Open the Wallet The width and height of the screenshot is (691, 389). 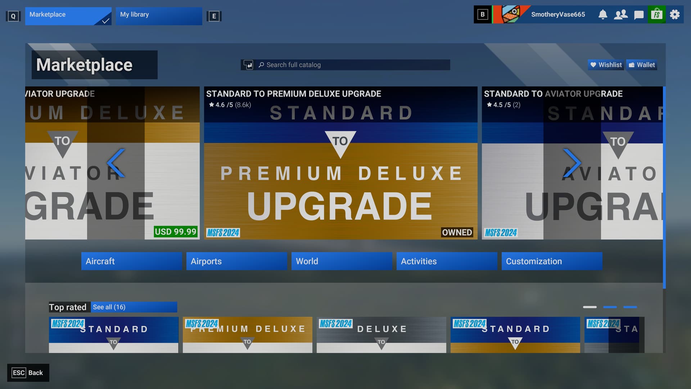click(642, 65)
